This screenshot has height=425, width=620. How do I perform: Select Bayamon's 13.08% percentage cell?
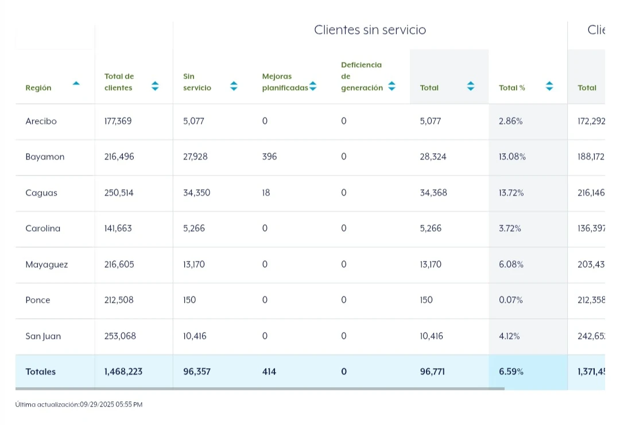pos(512,157)
